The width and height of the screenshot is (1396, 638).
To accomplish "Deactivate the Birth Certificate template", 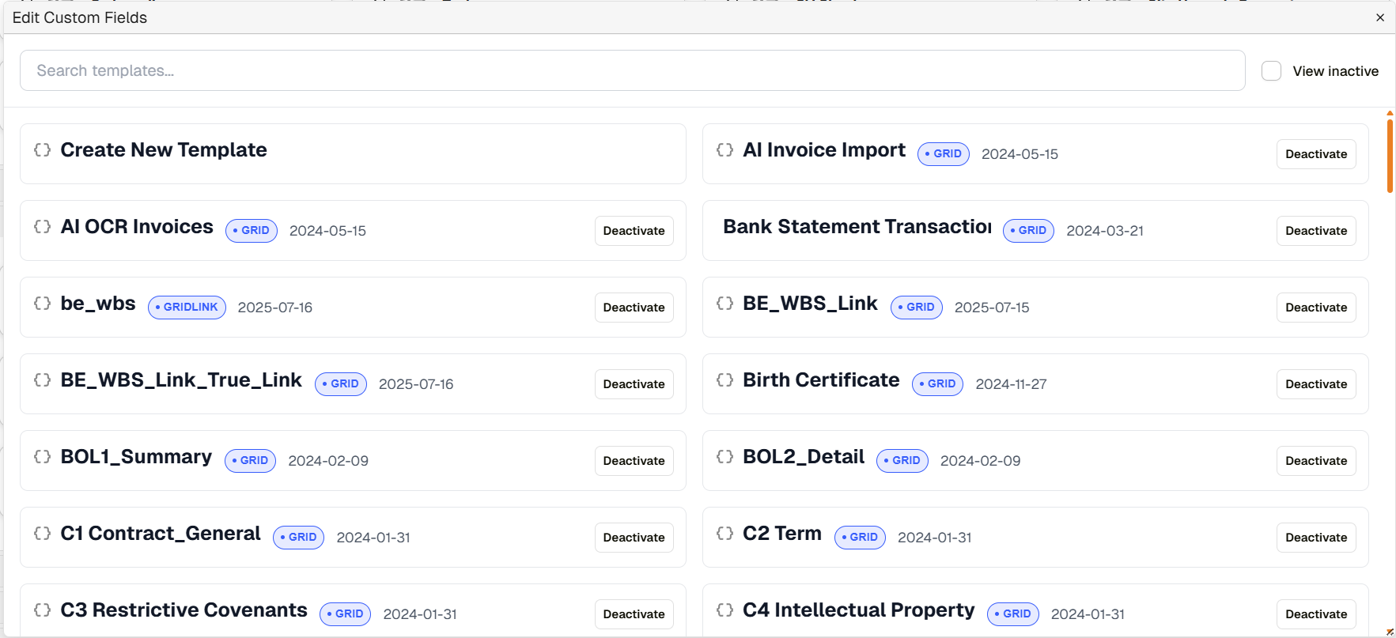I will point(1316,384).
